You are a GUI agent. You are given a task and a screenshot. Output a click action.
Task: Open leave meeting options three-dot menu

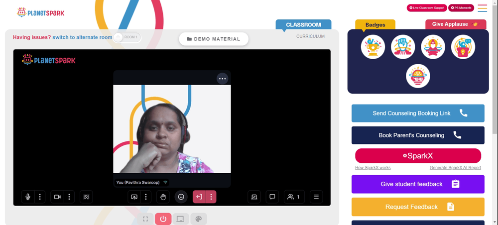coord(211,197)
